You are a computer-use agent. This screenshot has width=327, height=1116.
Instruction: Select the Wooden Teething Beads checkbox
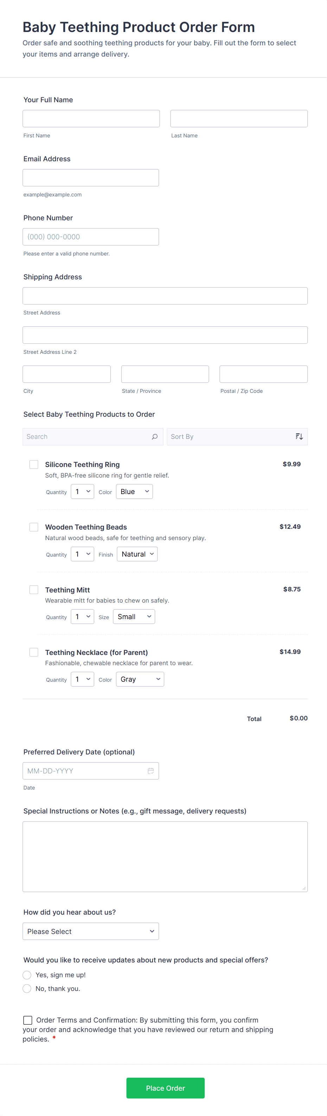pos(34,527)
